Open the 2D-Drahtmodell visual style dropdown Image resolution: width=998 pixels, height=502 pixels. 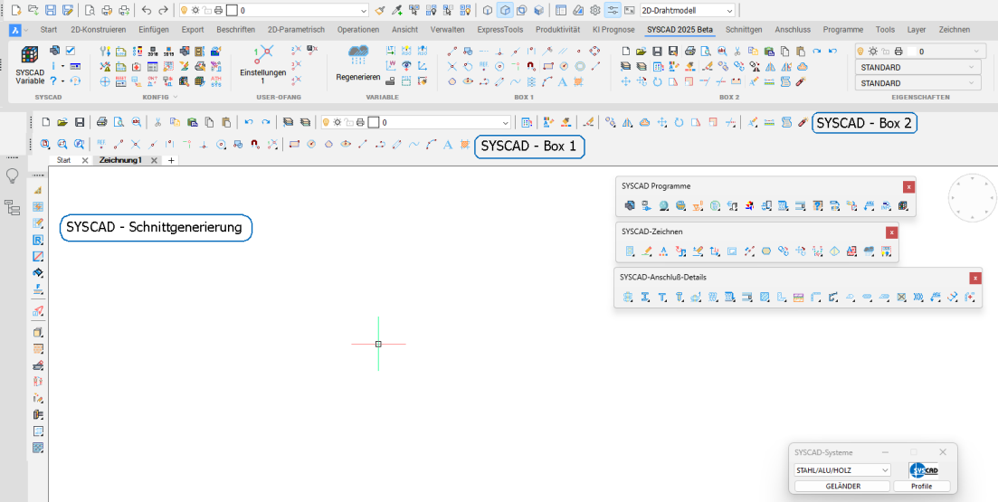[x=729, y=10]
